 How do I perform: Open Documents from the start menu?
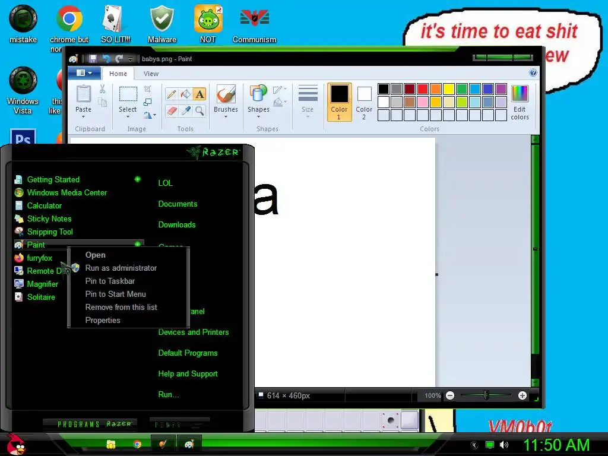point(178,204)
